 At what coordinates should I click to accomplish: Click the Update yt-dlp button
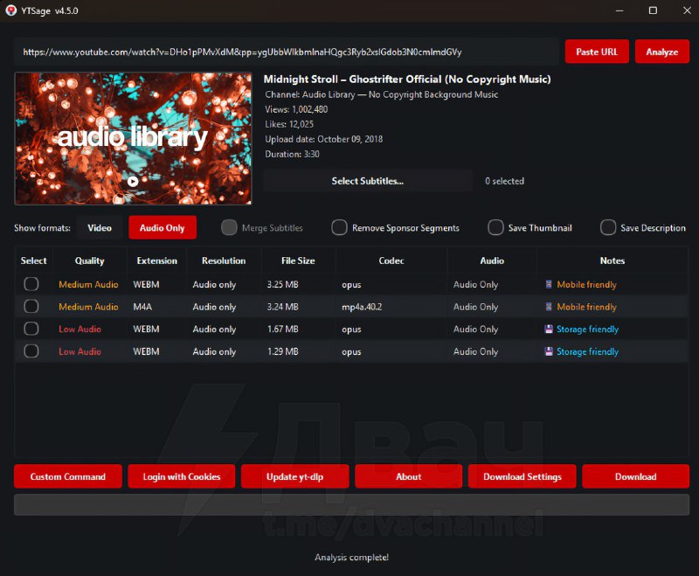[294, 476]
